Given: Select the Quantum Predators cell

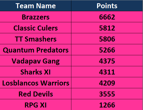Looking at the screenshot, I should (x=36, y=50).
